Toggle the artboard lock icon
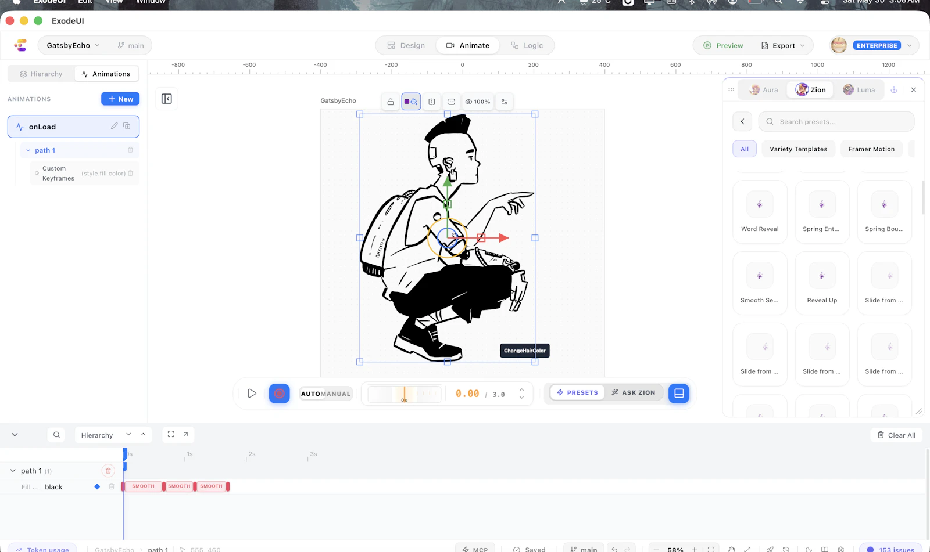Screen dimensions: 930x552 pyautogui.click(x=391, y=102)
